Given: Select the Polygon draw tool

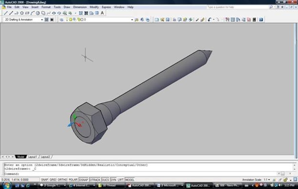Looking at the screenshot, I should coord(21,13).
